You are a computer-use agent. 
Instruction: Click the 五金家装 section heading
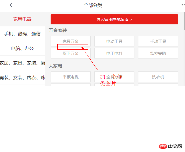coord(58,30)
